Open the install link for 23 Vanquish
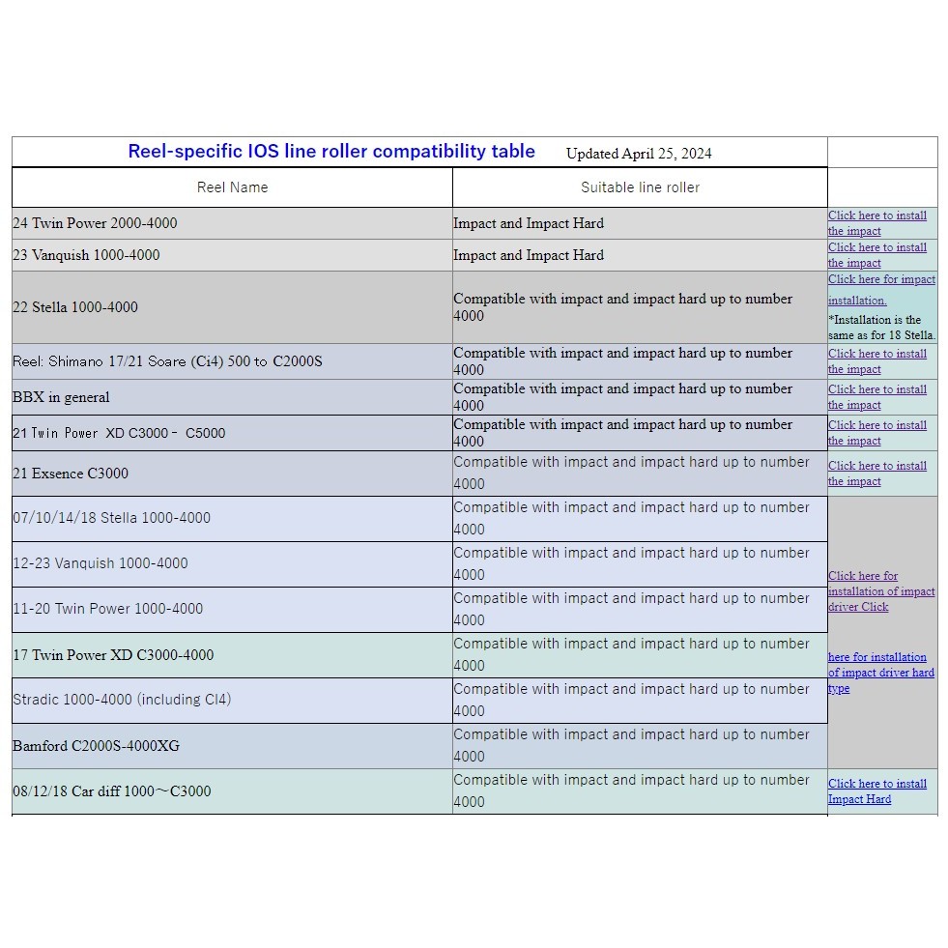 tap(876, 255)
